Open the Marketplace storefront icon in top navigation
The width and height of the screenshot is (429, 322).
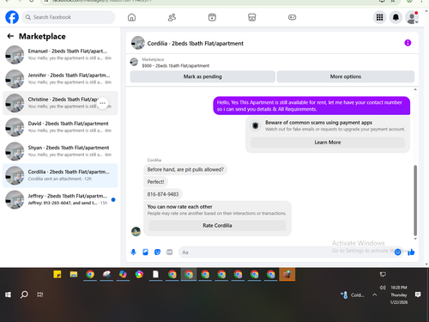pos(252,17)
